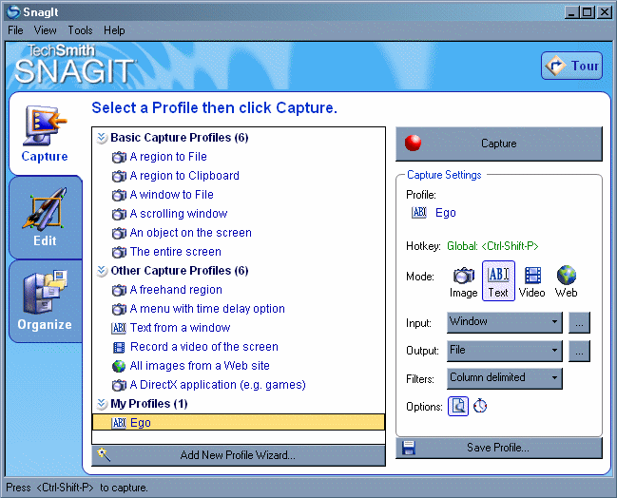This screenshot has height=498, width=617.
Task: Click SnagIt title bar app icon
Action: click(x=13, y=11)
